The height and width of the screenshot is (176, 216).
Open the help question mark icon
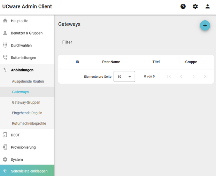click(183, 6)
